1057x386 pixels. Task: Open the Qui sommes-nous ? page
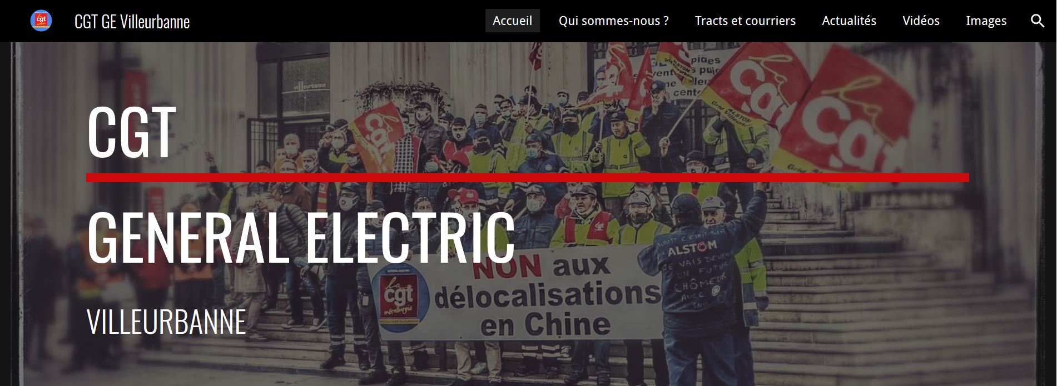[x=613, y=21]
